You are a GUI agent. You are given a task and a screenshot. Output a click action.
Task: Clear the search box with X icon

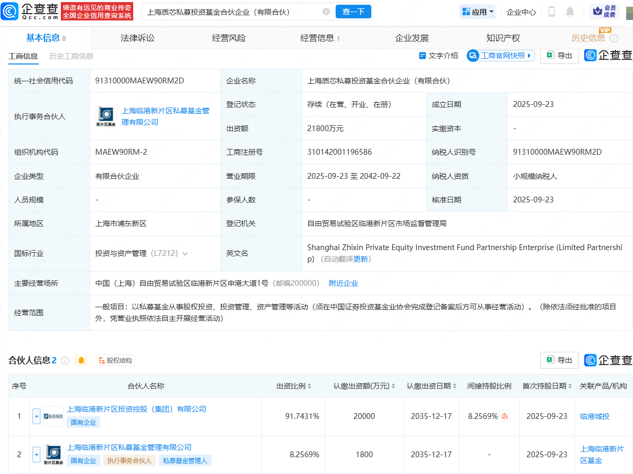(326, 12)
